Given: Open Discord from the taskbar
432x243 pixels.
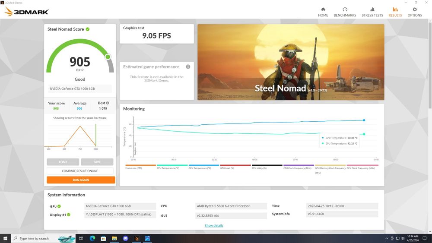Looking at the screenshot, I should pyautogui.click(x=125, y=238).
